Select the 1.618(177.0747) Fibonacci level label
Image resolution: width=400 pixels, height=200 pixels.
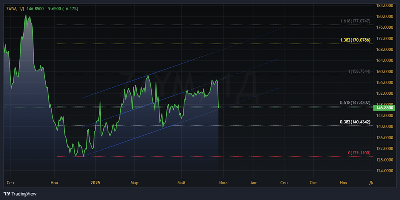[x=355, y=21]
